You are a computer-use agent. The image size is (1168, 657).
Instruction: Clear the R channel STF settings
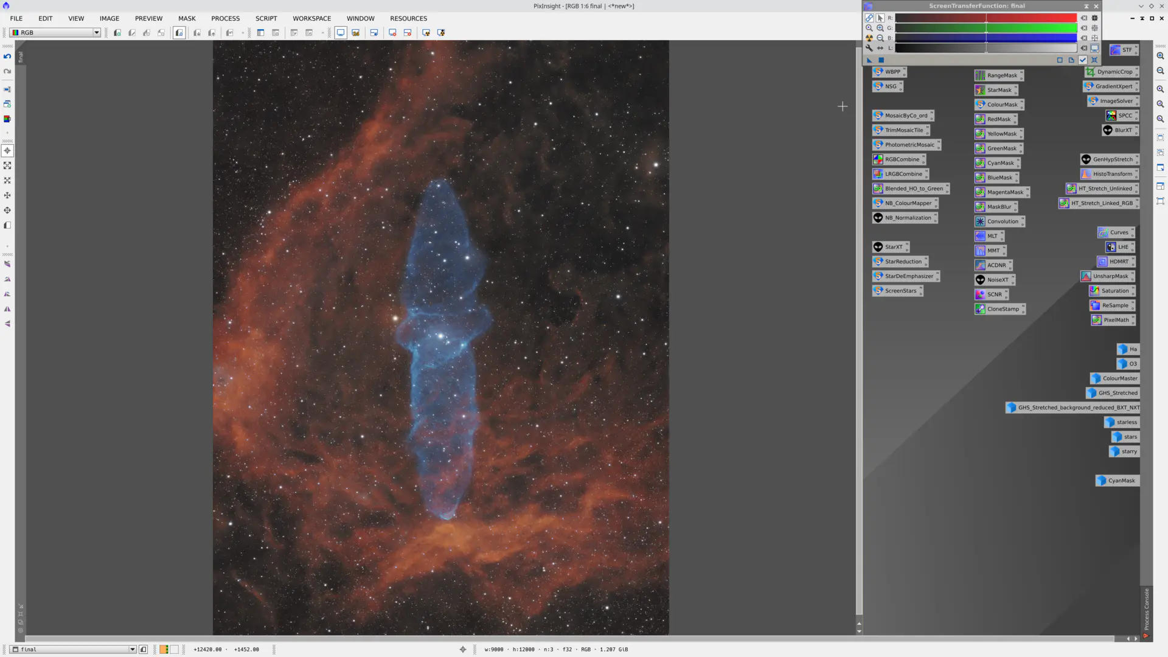(1084, 18)
